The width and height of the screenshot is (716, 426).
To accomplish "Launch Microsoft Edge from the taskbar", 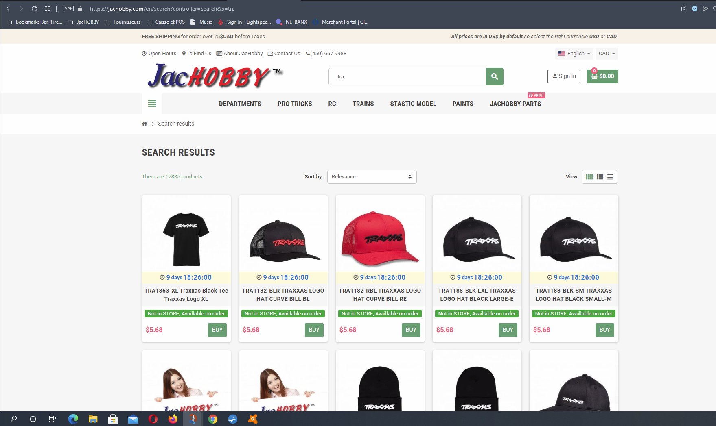I will (x=73, y=419).
